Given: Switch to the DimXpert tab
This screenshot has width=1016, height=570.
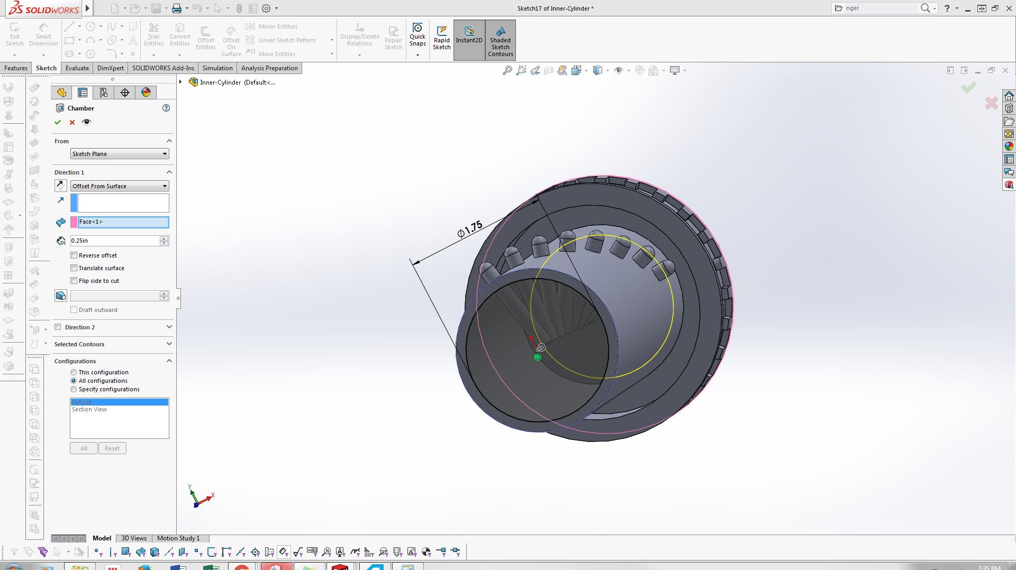Looking at the screenshot, I should [x=111, y=68].
